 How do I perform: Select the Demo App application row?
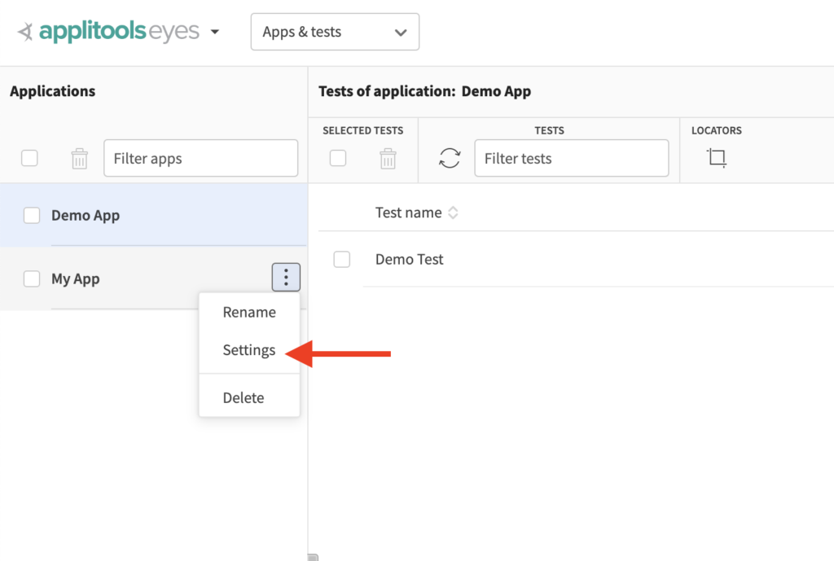[163, 215]
